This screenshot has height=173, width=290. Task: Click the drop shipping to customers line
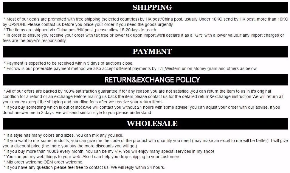pyautogui.click(x=92, y=157)
